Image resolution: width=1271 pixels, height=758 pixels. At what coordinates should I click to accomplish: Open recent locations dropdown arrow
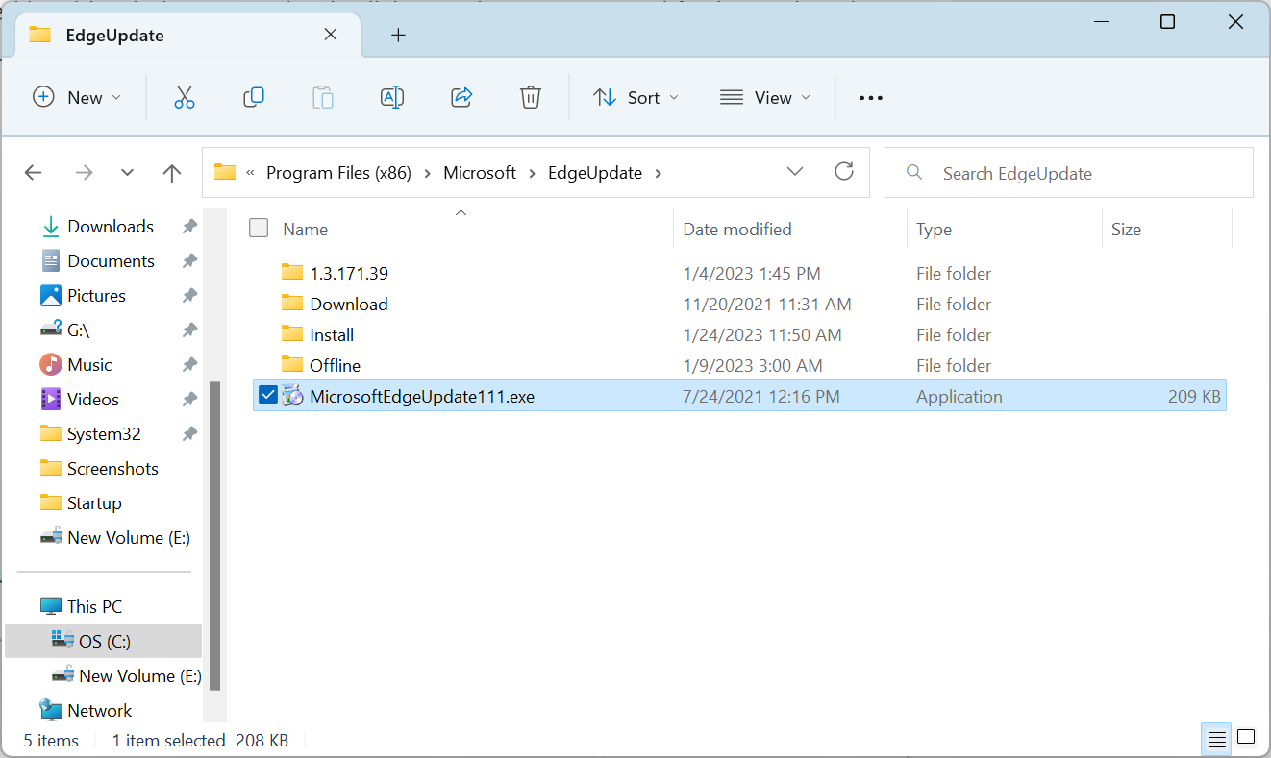pos(128,173)
